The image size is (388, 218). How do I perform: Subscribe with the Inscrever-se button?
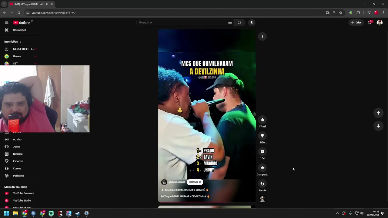(195, 182)
